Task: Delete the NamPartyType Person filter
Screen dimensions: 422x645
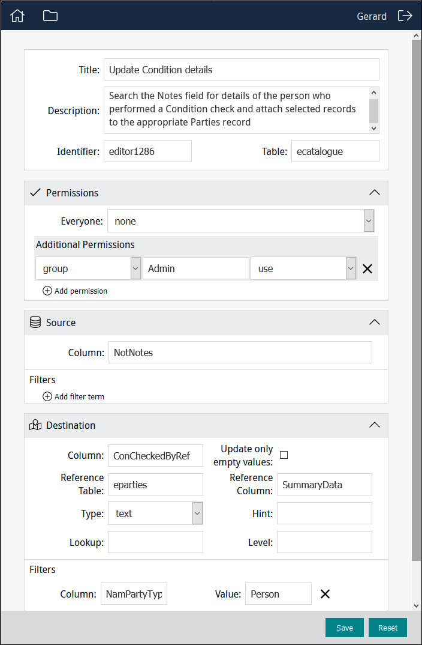Action: click(x=325, y=594)
